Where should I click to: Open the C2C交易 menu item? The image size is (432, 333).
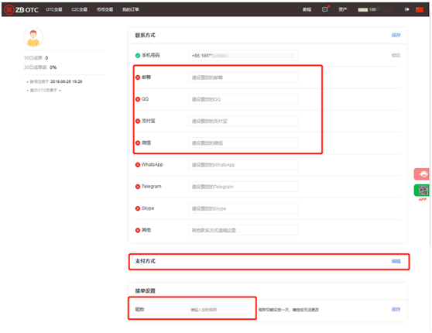tap(79, 9)
